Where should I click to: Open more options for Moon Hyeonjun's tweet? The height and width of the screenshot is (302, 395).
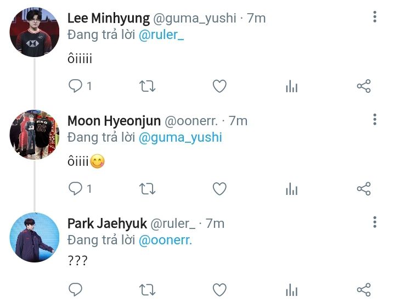pyautogui.click(x=375, y=120)
